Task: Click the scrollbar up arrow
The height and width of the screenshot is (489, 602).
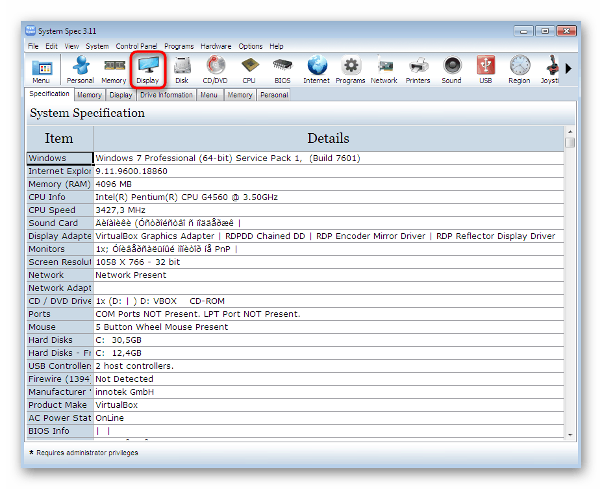Action: point(570,132)
